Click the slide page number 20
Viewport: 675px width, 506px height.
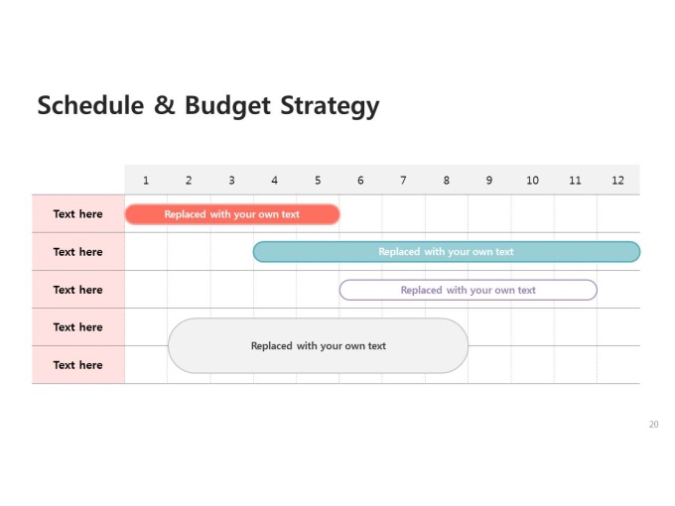tap(653, 425)
